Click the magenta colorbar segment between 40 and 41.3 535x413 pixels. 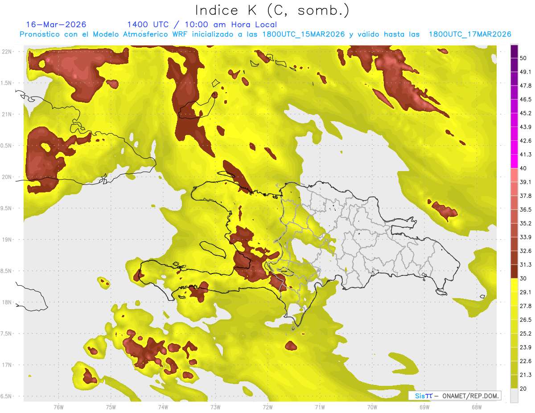(514, 161)
